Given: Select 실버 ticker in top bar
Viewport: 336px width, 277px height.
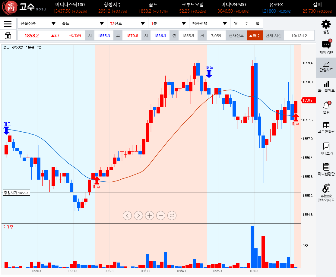Looking at the screenshot, I should (x=317, y=8).
